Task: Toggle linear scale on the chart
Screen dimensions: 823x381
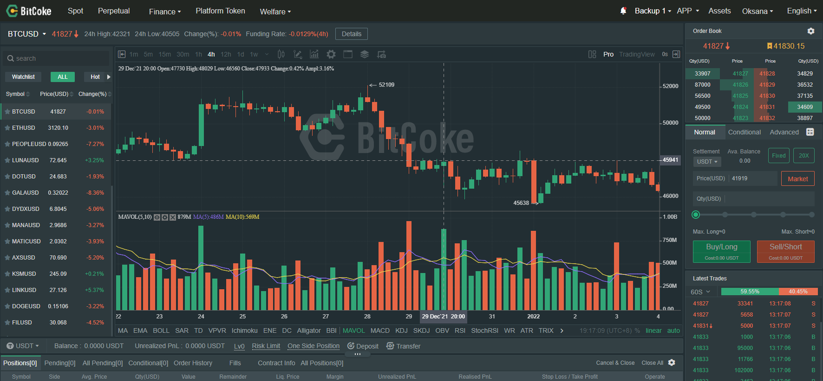Action: coord(653,330)
